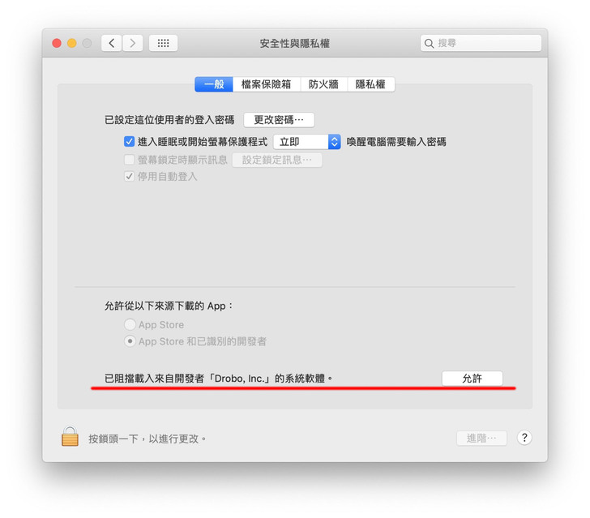This screenshot has height=518, width=590.
Task: Open the 立即 password delay dropdown
Action: point(307,142)
